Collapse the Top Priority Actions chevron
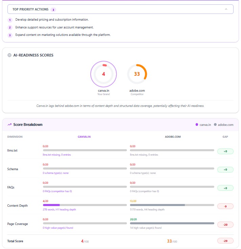This screenshot has height=249, width=241. coord(226,9)
